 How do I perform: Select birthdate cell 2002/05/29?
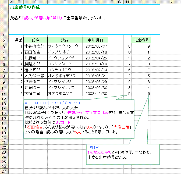point(95,81)
